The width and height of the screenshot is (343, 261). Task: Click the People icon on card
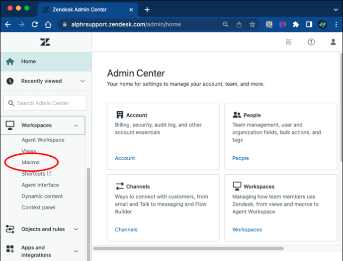(x=237, y=115)
